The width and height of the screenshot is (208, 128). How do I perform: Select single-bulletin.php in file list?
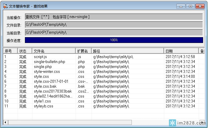[x=49, y=62]
